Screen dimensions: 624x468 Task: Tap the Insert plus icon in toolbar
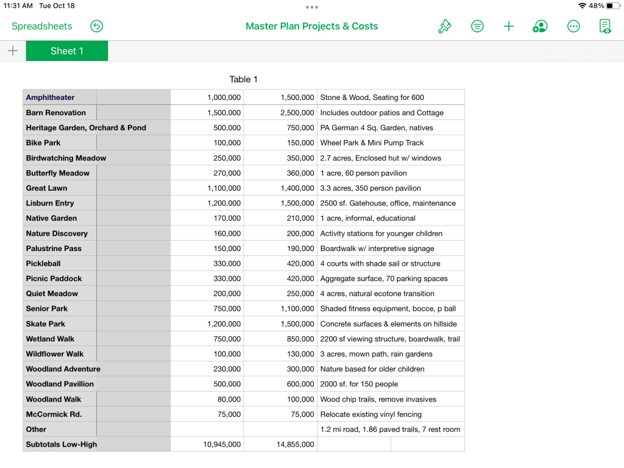pos(509,26)
